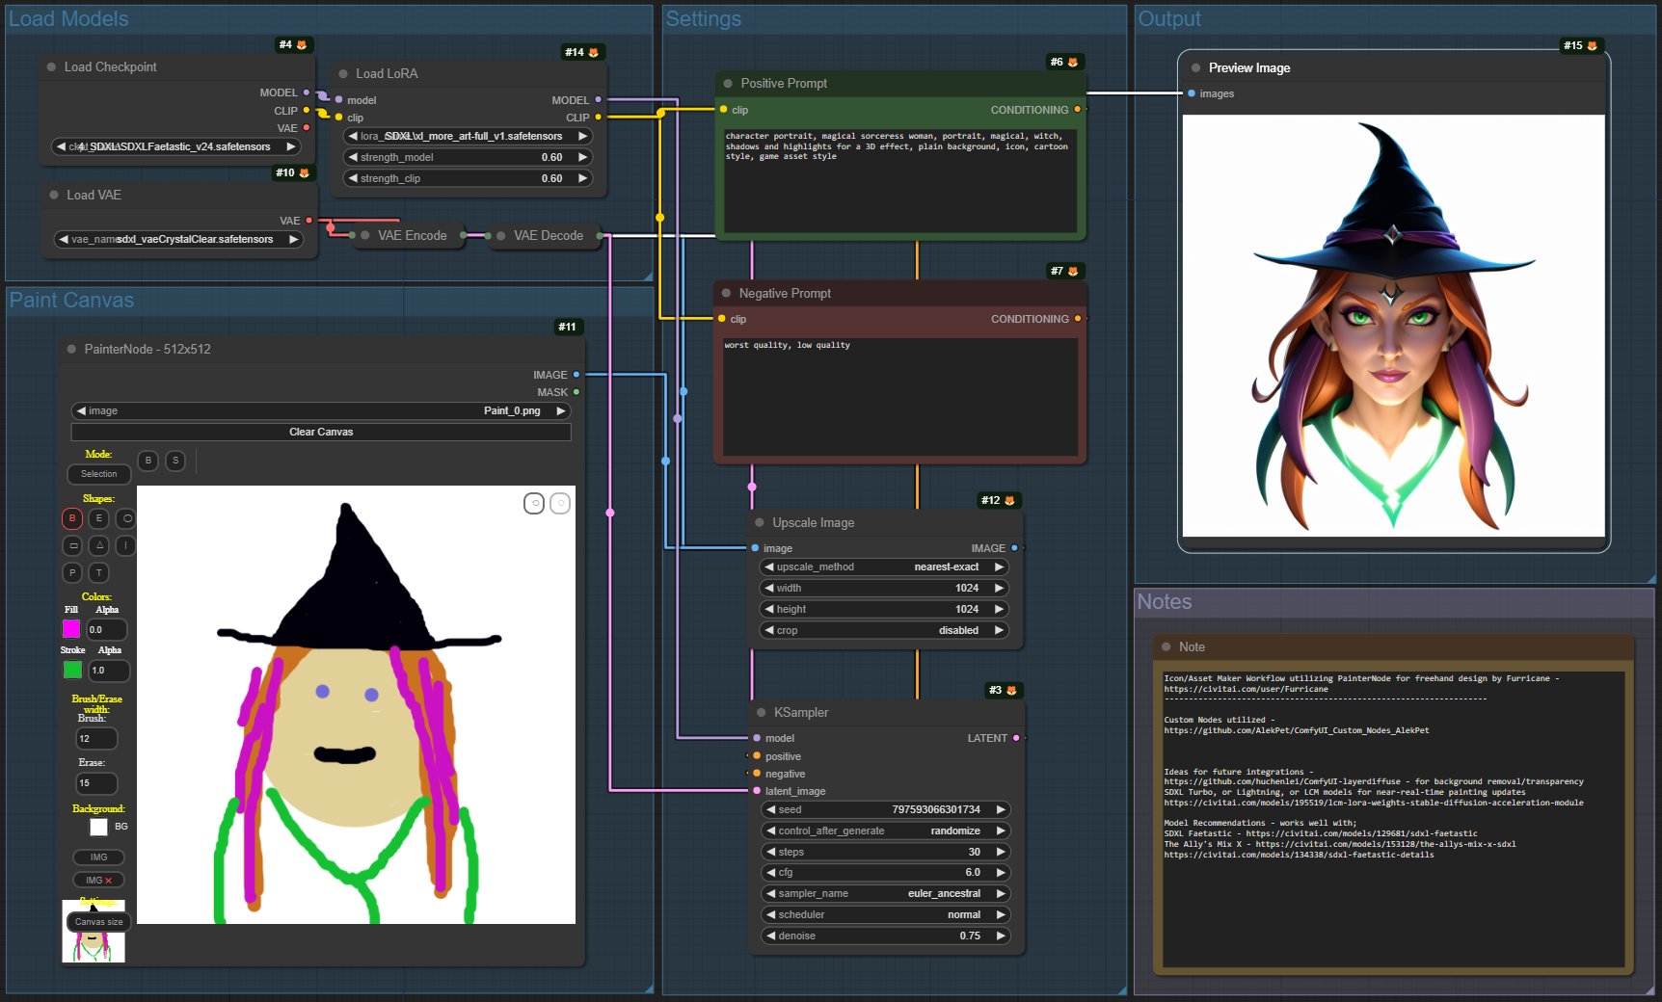Select the Erase (E) shape tool
Image resolution: width=1662 pixels, height=1002 pixels.
click(98, 518)
